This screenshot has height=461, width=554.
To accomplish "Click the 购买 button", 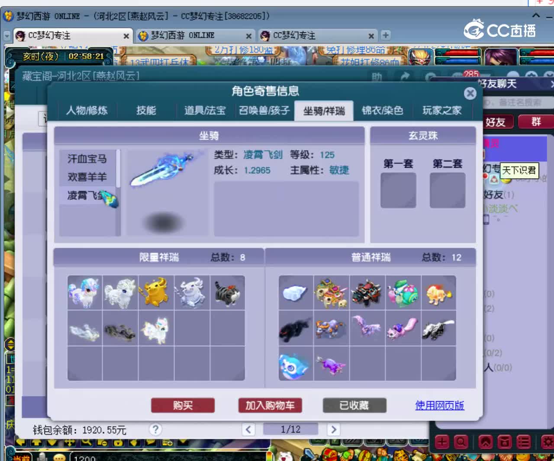I will coord(183,405).
